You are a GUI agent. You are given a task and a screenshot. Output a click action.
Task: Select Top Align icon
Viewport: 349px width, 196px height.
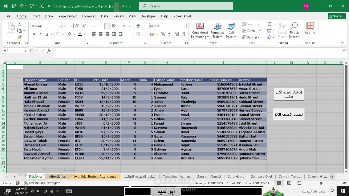94,26
